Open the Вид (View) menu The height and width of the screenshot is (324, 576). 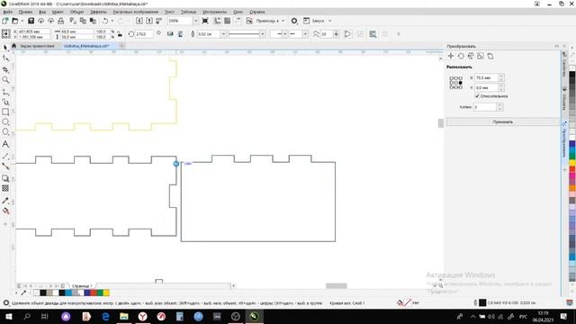[42, 12]
